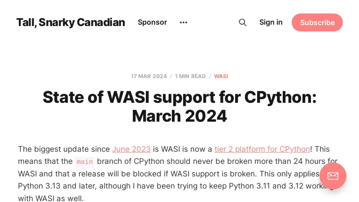Image resolution: width=359 pixels, height=202 pixels.
Task: Go to Tall, Snarky Canadian home
Action: coord(70,22)
